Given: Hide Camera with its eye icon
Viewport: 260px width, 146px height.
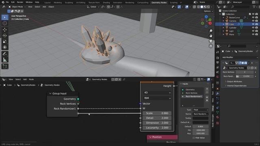Looking at the screenshot, I should pos(253,21).
